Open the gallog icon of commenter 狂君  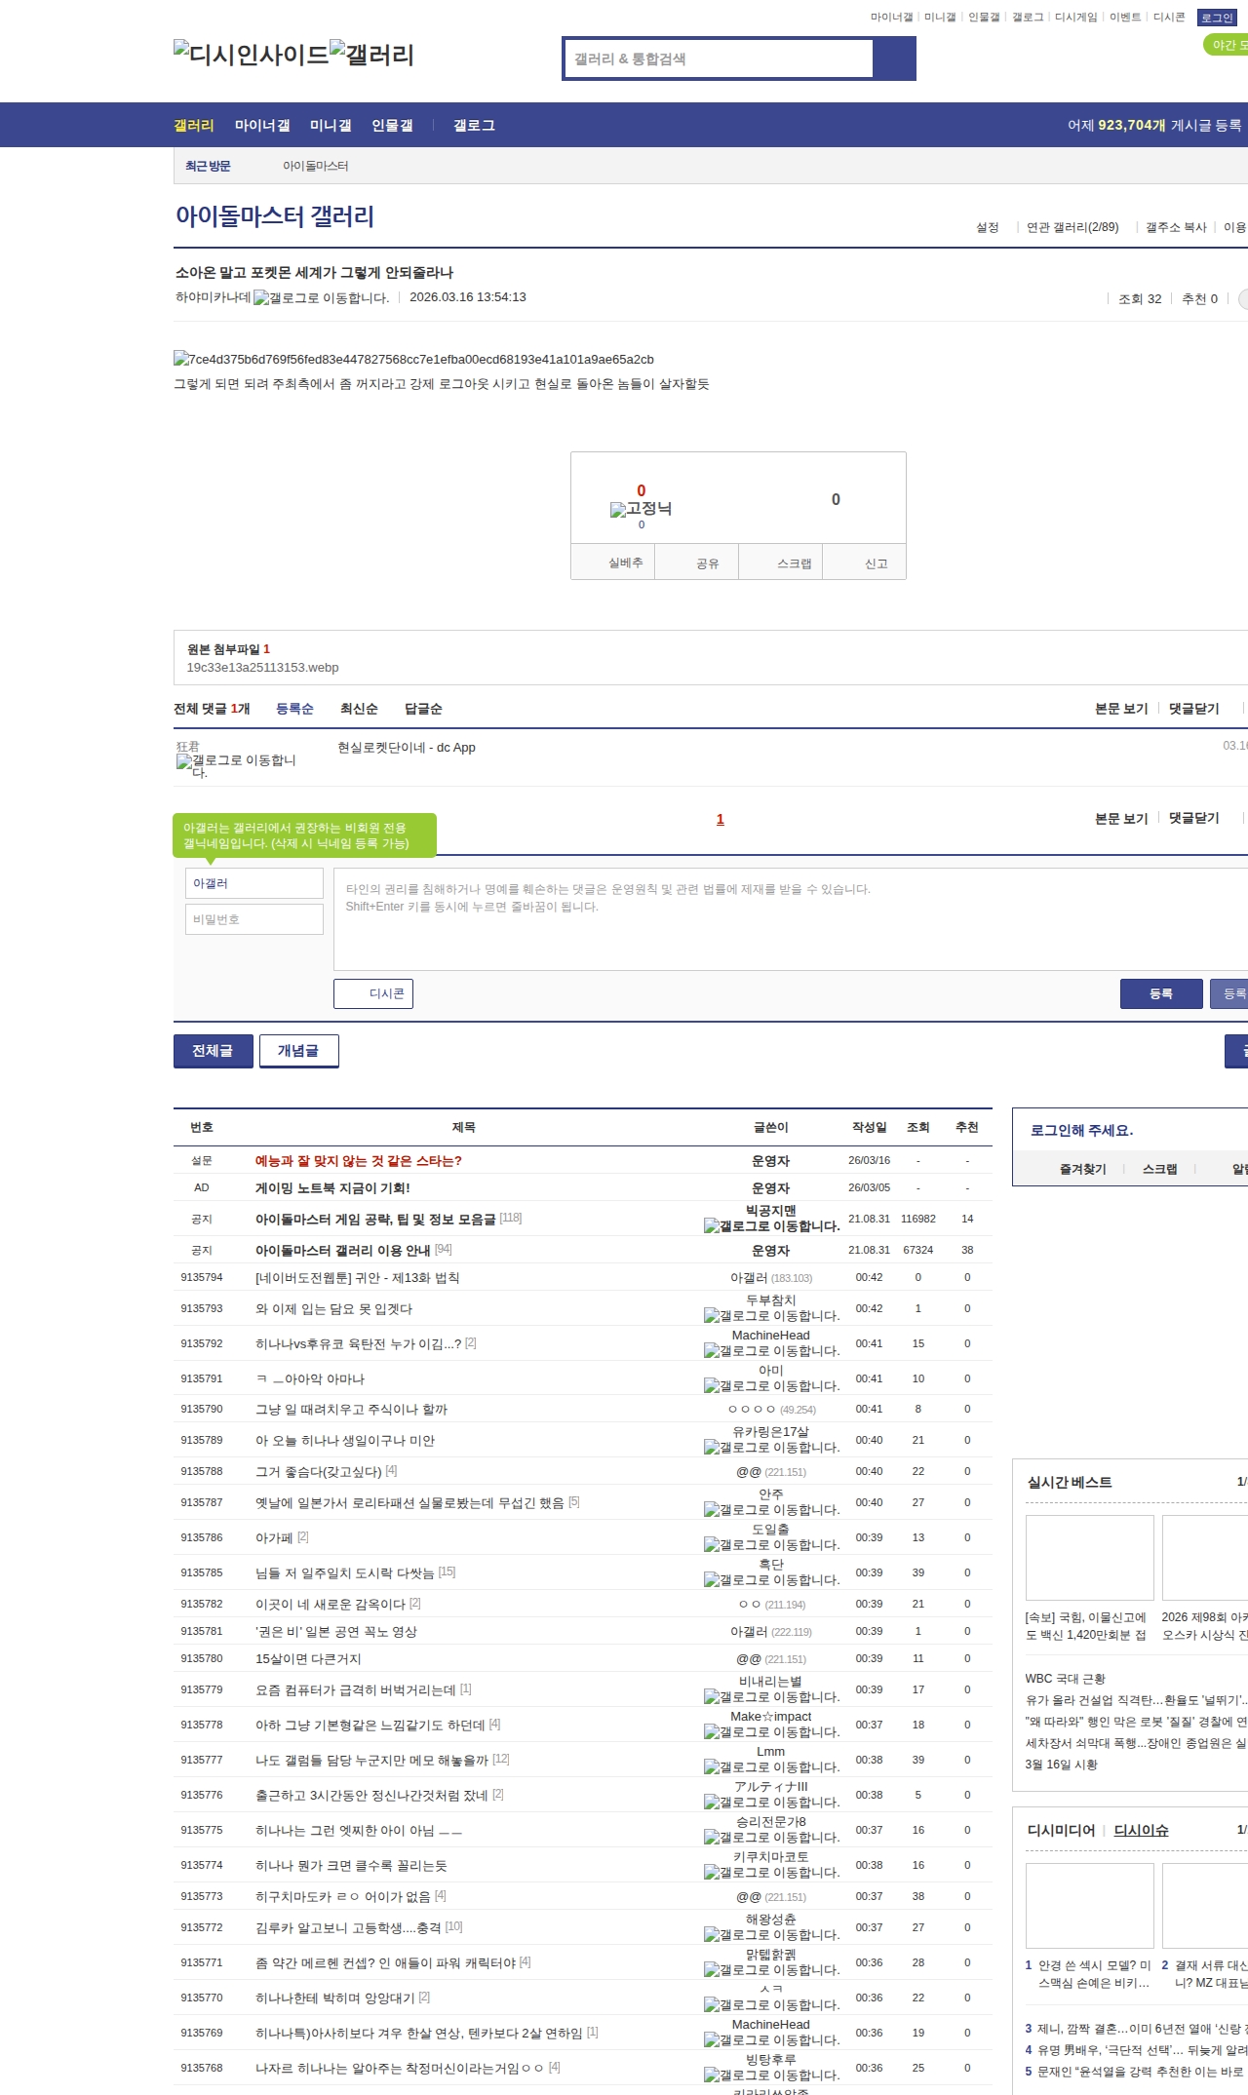[x=236, y=765]
